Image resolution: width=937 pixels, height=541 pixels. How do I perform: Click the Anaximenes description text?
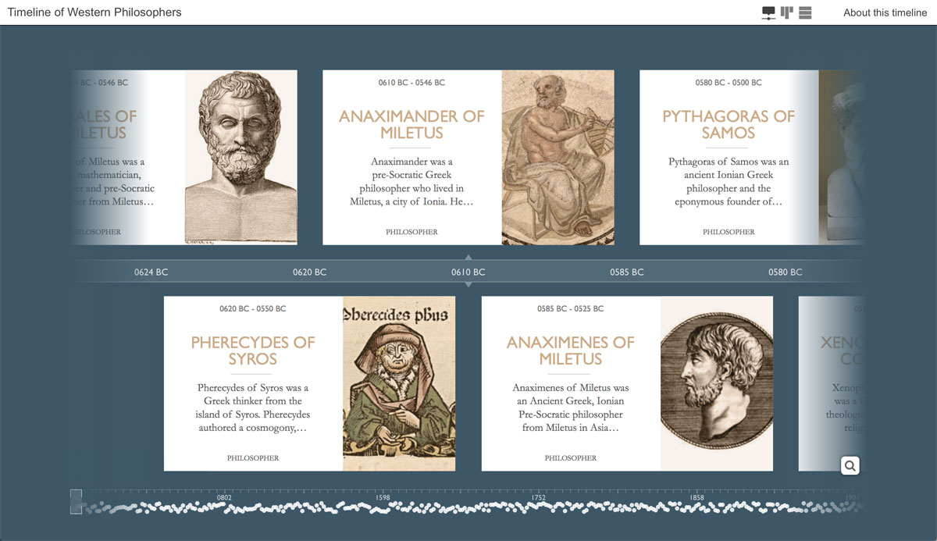[571, 408]
